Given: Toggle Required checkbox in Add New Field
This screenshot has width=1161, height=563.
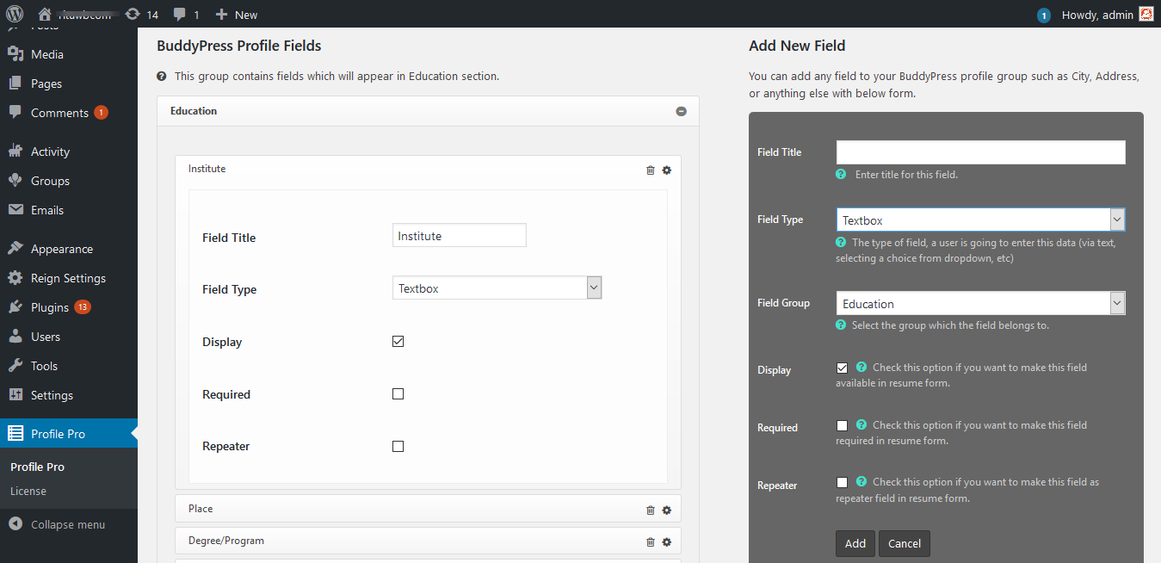Looking at the screenshot, I should pos(842,425).
